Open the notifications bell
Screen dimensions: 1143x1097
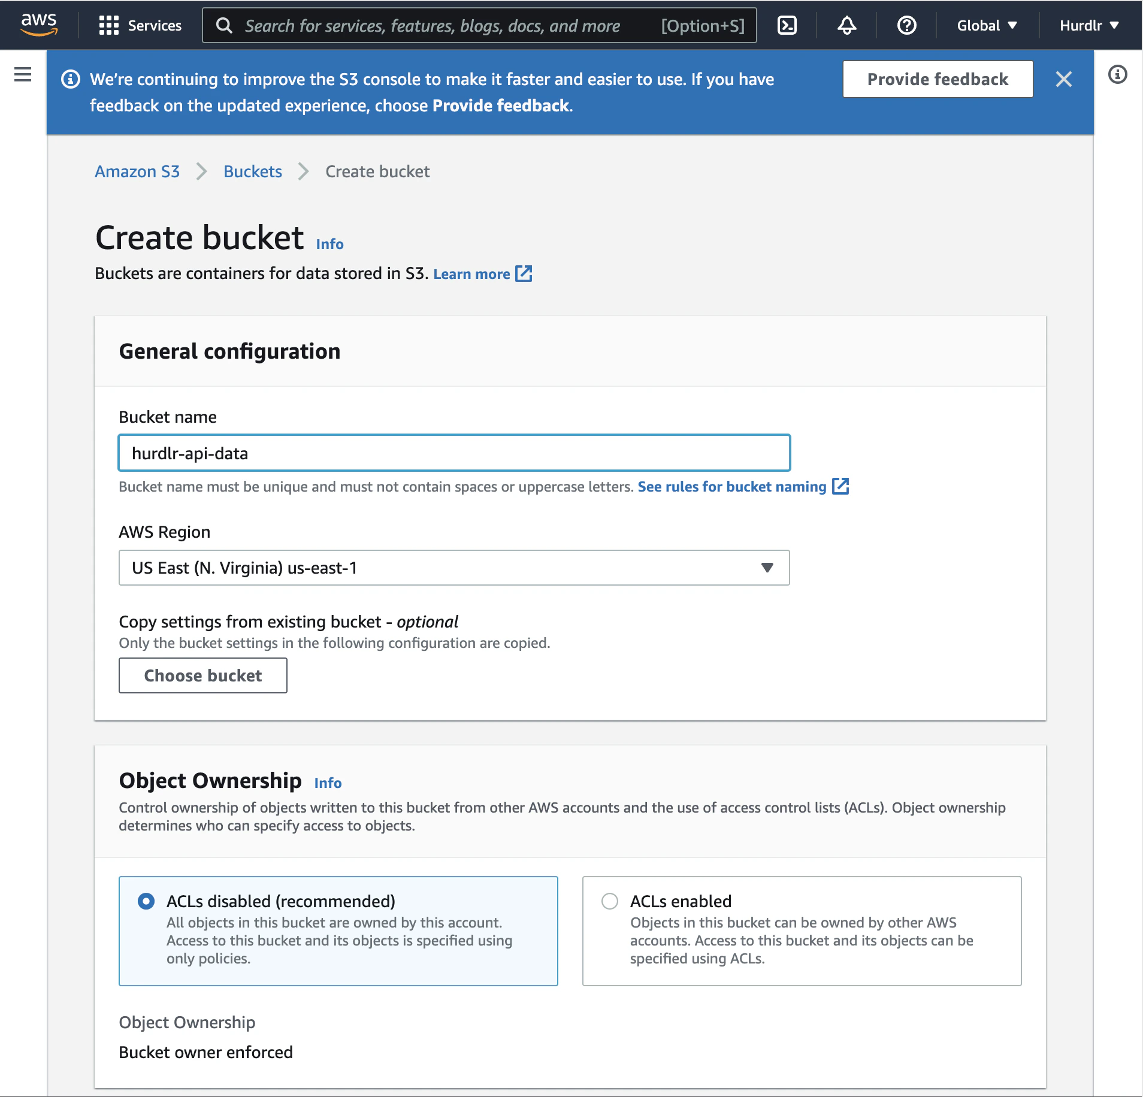[x=846, y=25]
